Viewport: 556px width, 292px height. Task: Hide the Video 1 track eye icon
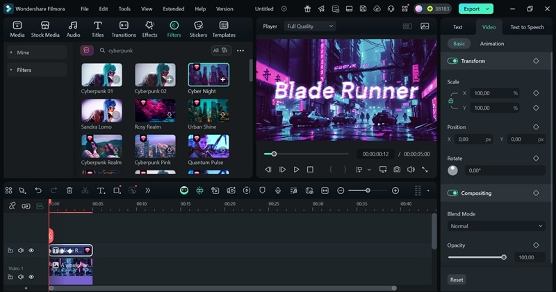31,277
